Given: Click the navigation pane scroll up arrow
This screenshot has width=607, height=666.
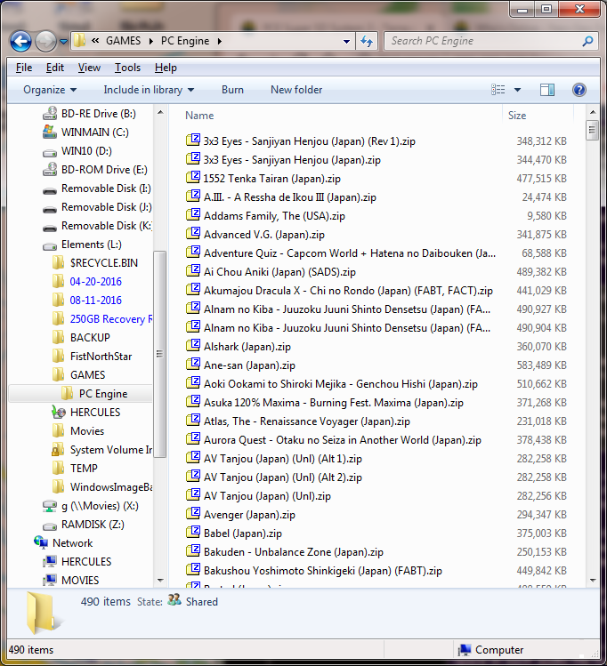Looking at the screenshot, I should pos(160,113).
